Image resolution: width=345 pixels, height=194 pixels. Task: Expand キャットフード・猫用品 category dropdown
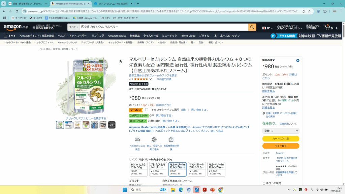[x=121, y=42]
